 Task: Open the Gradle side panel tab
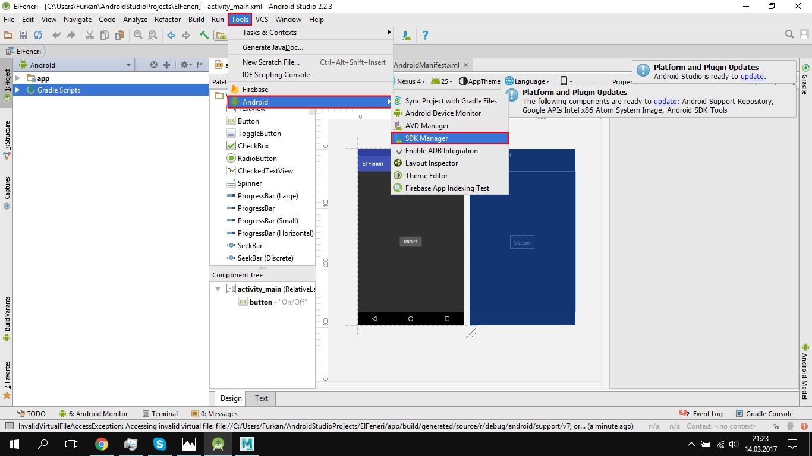pos(805,80)
